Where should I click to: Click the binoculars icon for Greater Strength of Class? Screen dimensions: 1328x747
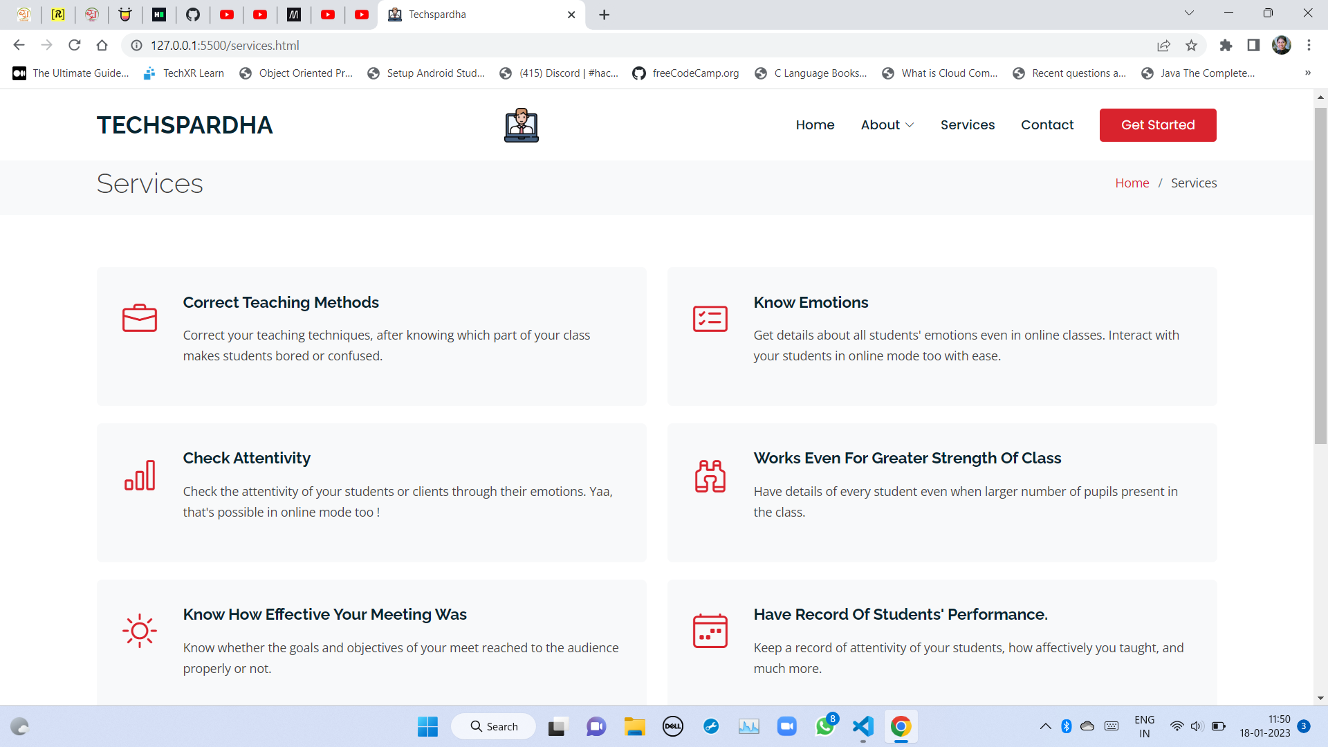tap(710, 476)
